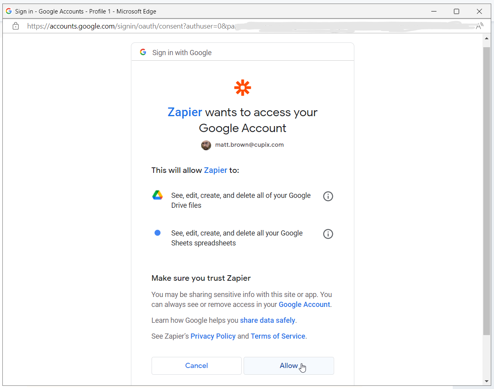
Task: Click the Google Drive files permission text
Action: pyautogui.click(x=241, y=200)
